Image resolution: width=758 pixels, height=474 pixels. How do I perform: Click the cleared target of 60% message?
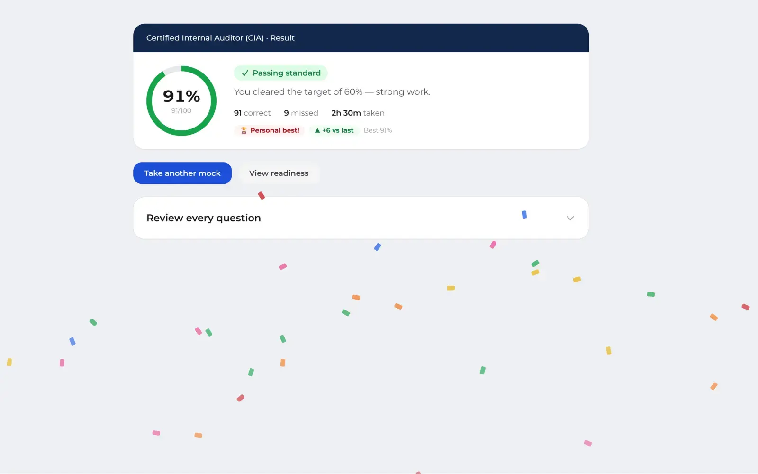(x=332, y=92)
